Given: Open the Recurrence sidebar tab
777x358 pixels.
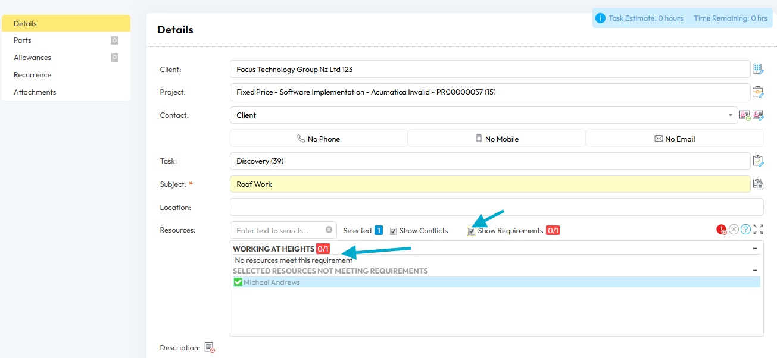Looking at the screenshot, I should pos(66,75).
